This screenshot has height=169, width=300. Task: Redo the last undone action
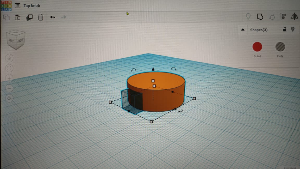pyautogui.click(x=64, y=17)
